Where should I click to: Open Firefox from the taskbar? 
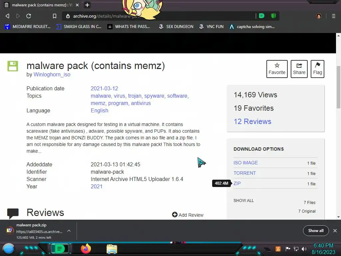point(86,249)
